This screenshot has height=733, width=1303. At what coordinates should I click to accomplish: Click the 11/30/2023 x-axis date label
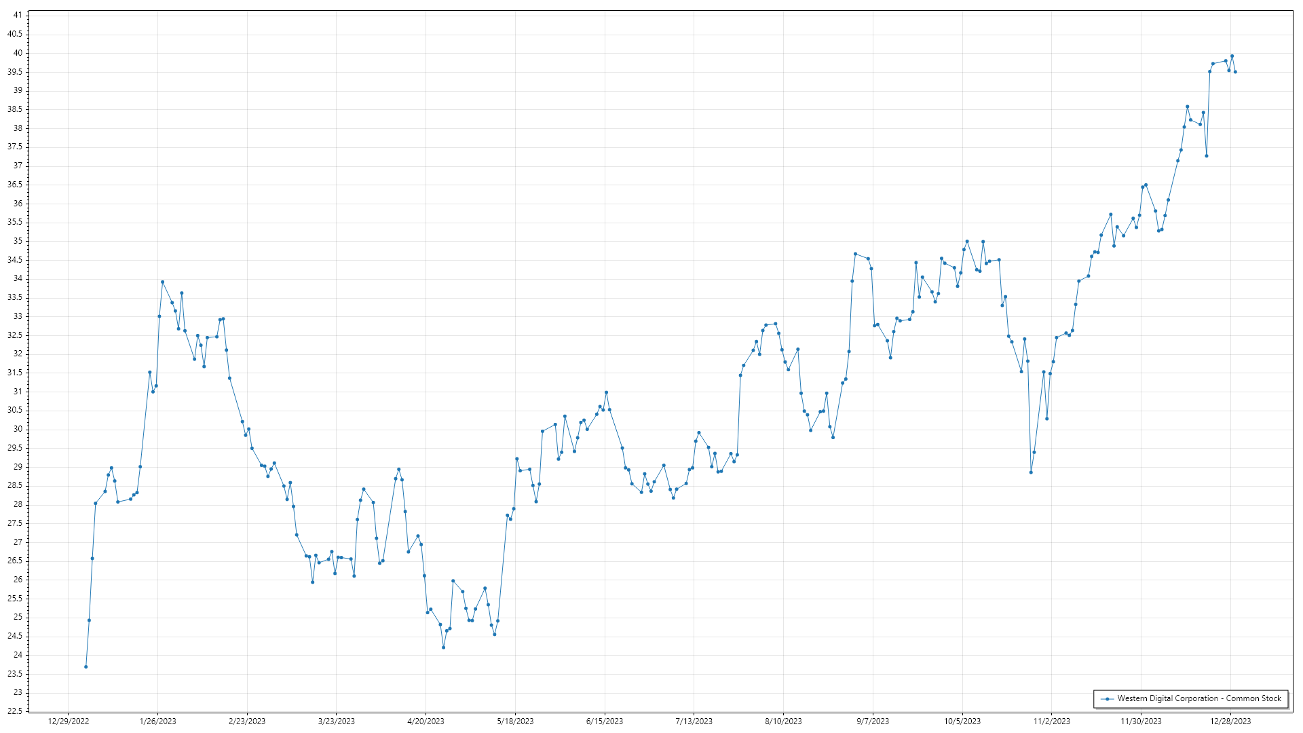pos(1141,721)
